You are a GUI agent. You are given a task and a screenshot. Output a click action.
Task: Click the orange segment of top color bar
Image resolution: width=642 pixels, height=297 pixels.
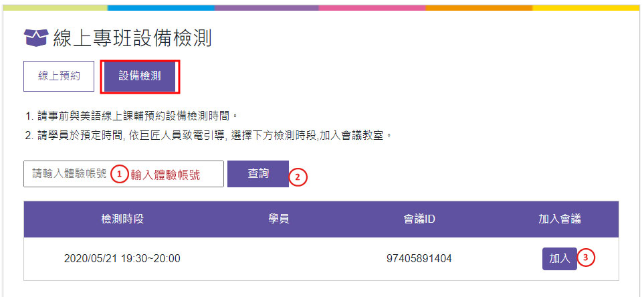[479, 8]
